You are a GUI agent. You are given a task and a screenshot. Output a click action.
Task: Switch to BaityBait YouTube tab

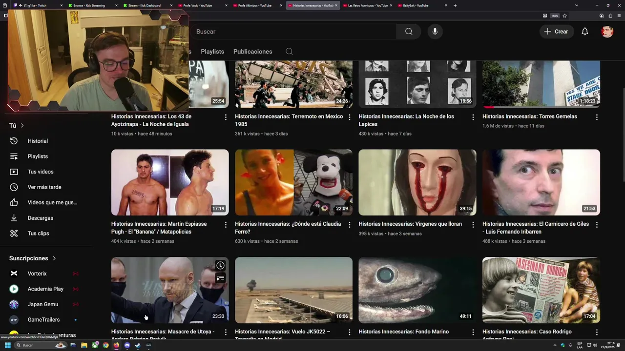(422, 5)
